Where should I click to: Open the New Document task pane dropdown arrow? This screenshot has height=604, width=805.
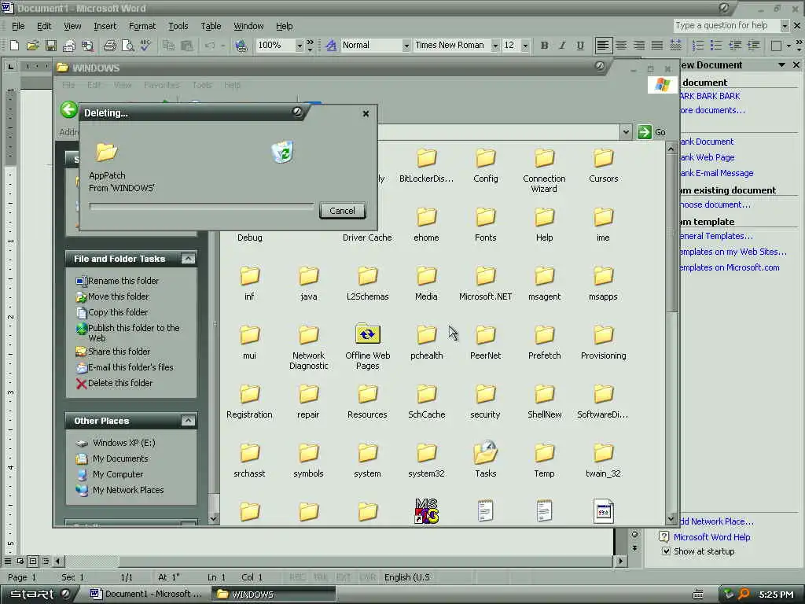781,64
